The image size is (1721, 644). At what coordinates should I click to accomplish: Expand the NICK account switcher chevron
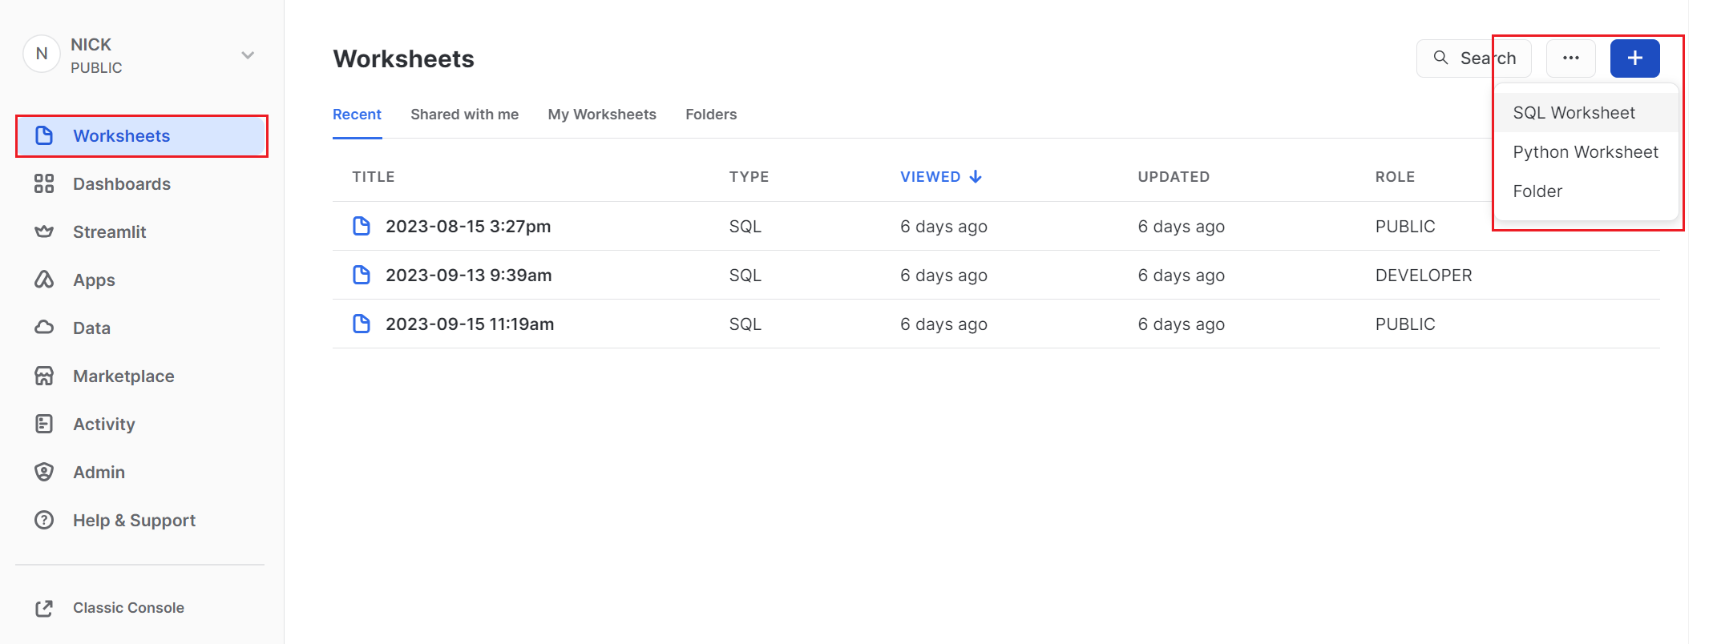248,55
